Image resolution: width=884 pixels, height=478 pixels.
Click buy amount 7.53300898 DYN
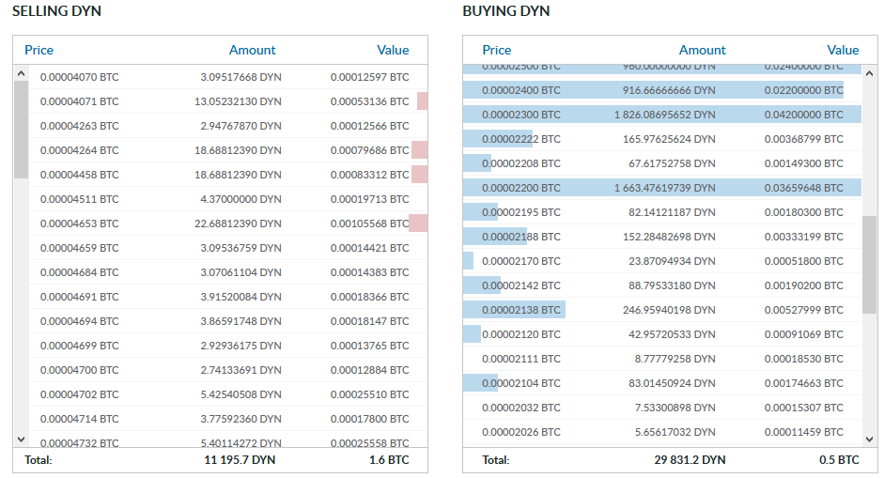[675, 408]
